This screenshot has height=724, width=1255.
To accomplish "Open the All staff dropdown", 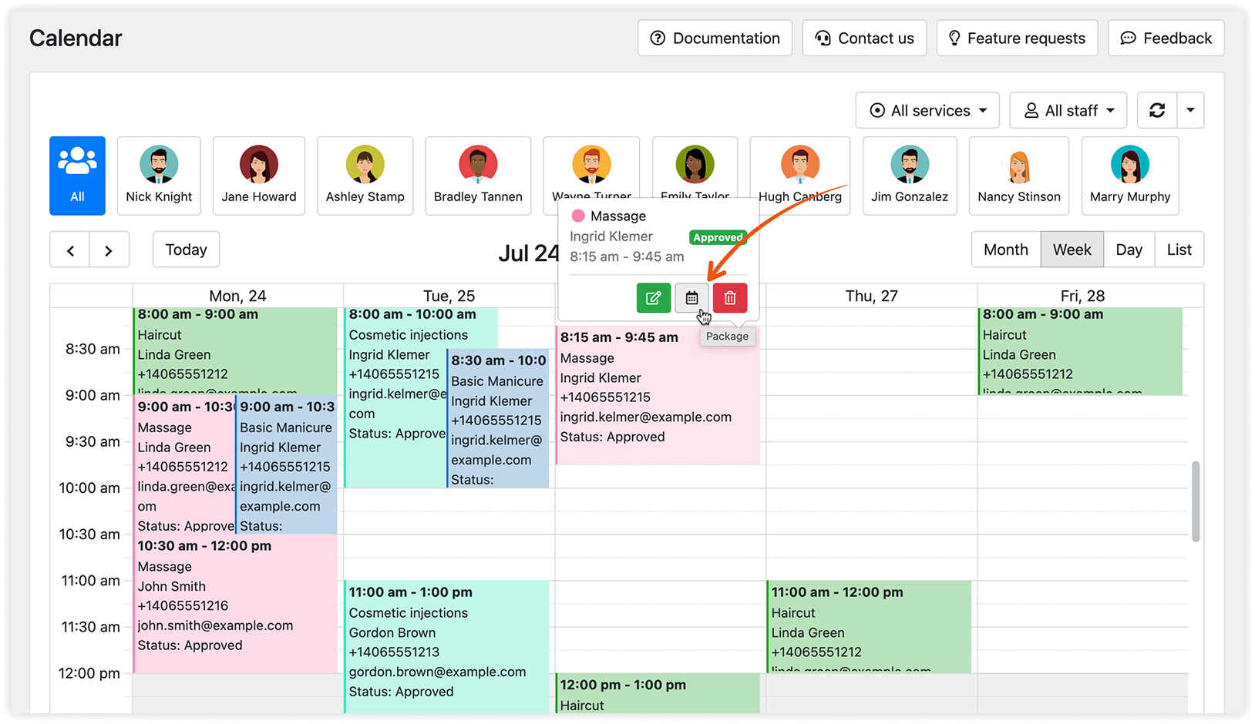I will click(x=1068, y=110).
